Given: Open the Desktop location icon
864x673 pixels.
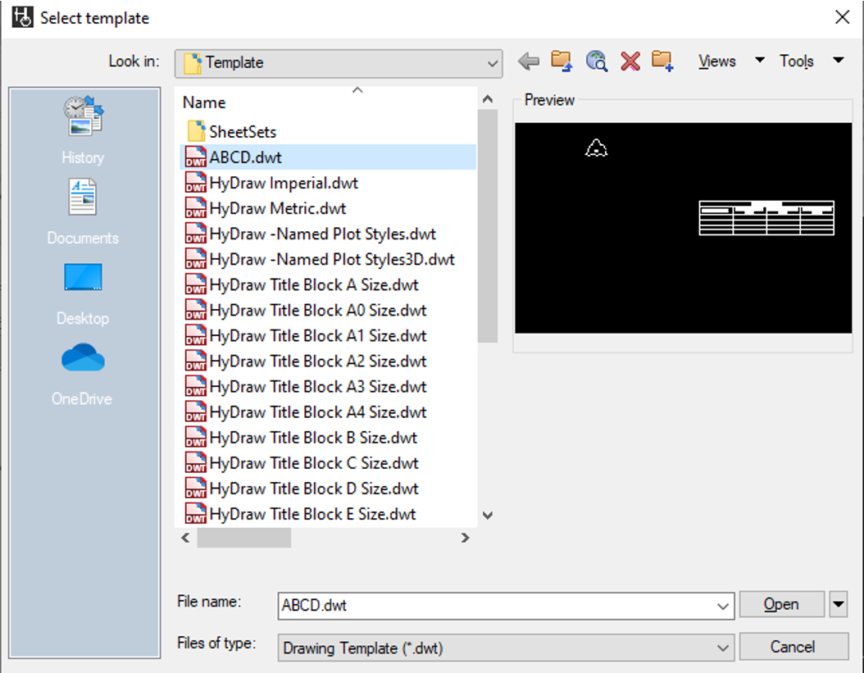Looking at the screenshot, I should (84, 277).
